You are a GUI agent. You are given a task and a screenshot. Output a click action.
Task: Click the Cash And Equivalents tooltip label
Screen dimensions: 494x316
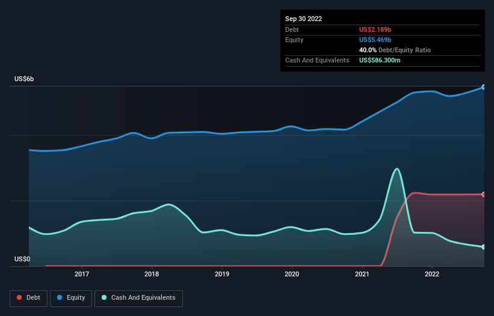click(317, 60)
